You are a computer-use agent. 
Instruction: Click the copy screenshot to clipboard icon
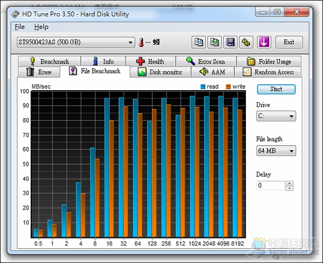point(215,43)
